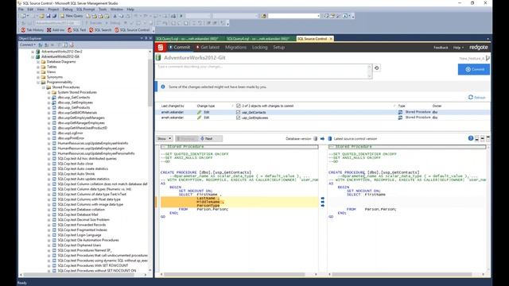Select SQLCop.test Auto Shrink item

pyautogui.click(x=76, y=174)
